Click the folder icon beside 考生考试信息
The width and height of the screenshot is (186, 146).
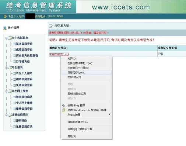click(10, 38)
